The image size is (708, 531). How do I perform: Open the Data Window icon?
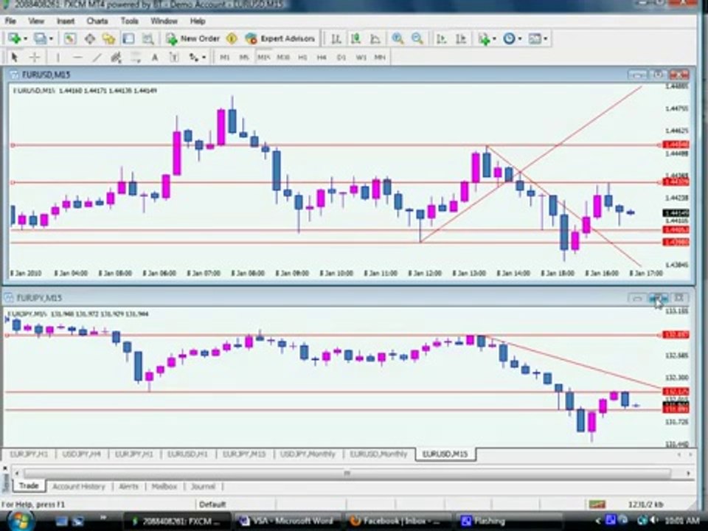pyautogui.click(x=89, y=39)
